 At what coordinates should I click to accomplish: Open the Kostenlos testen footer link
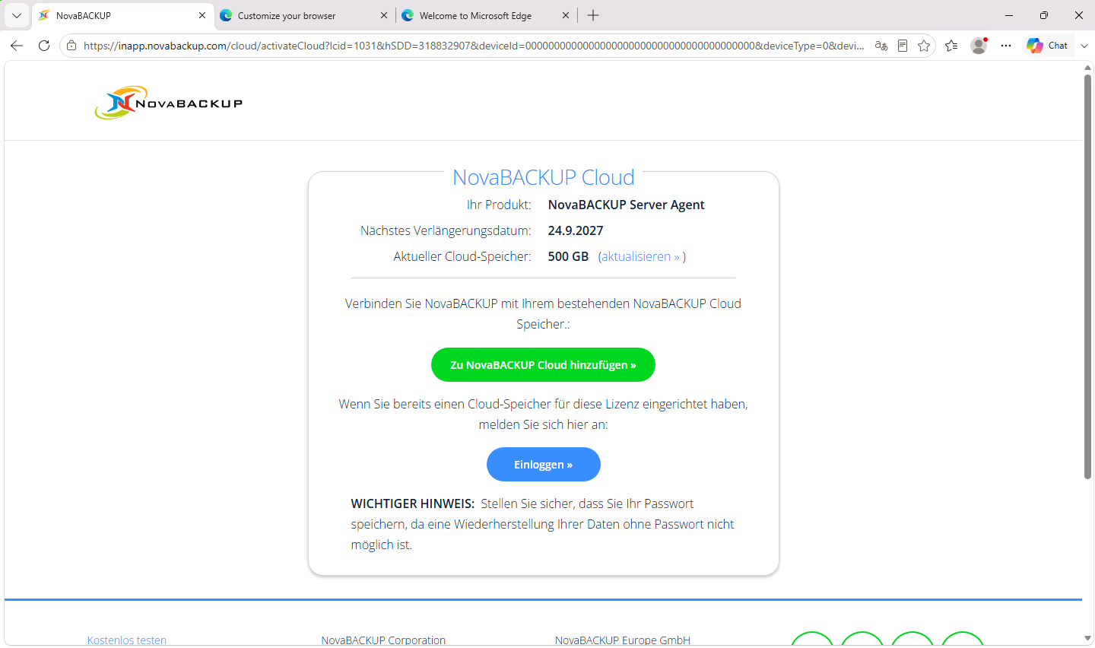(127, 640)
